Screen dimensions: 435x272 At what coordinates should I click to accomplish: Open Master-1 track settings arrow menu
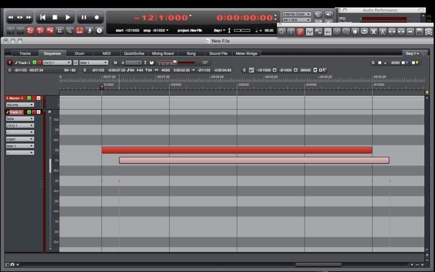(x=39, y=98)
